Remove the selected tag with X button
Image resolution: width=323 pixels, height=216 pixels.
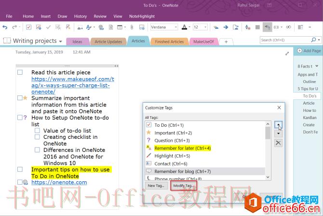pyautogui.click(x=278, y=143)
